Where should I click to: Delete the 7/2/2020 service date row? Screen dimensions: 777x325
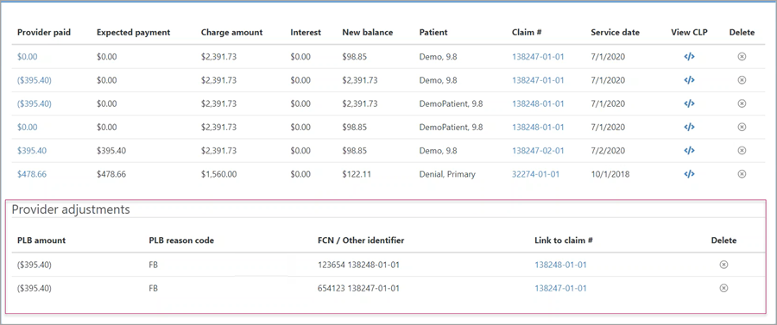pos(742,150)
